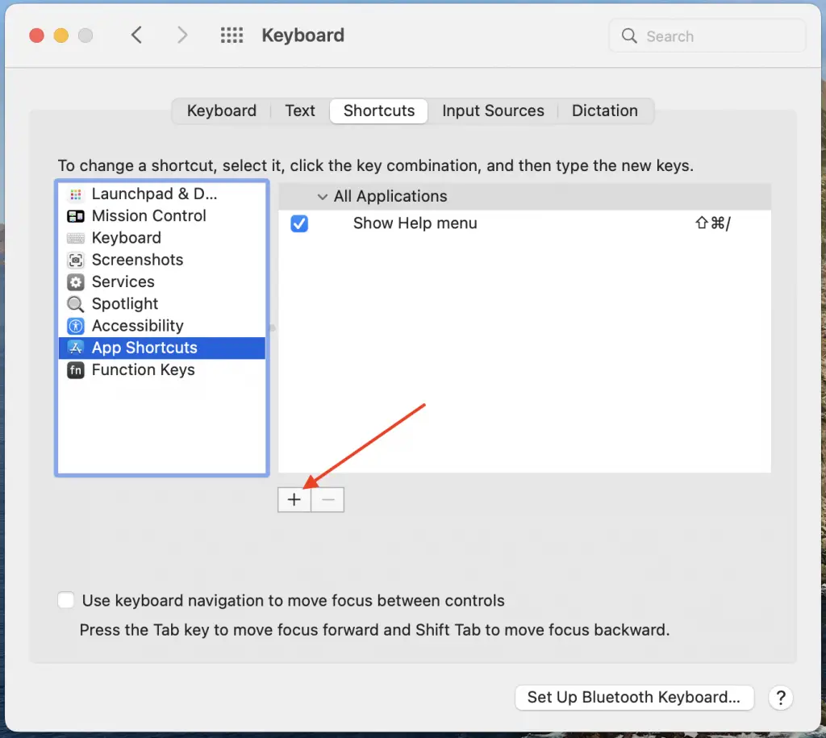826x738 pixels.
Task: Close the Keyboard preferences window
Action: pyautogui.click(x=36, y=35)
